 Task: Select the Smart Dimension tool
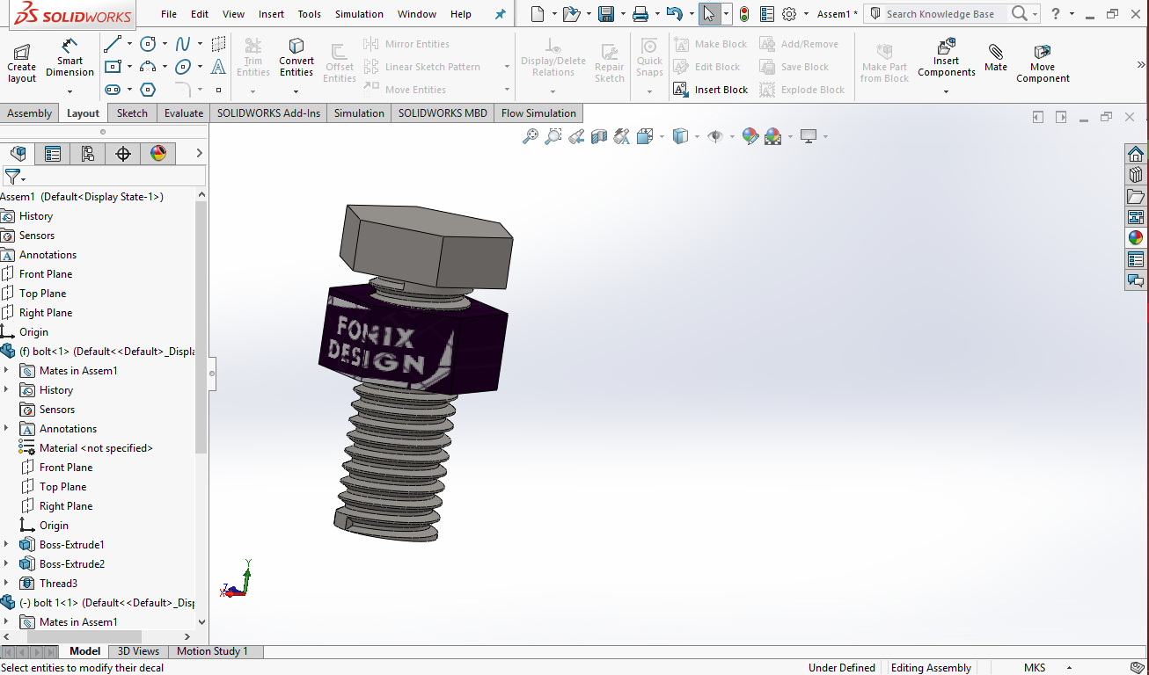(70, 56)
